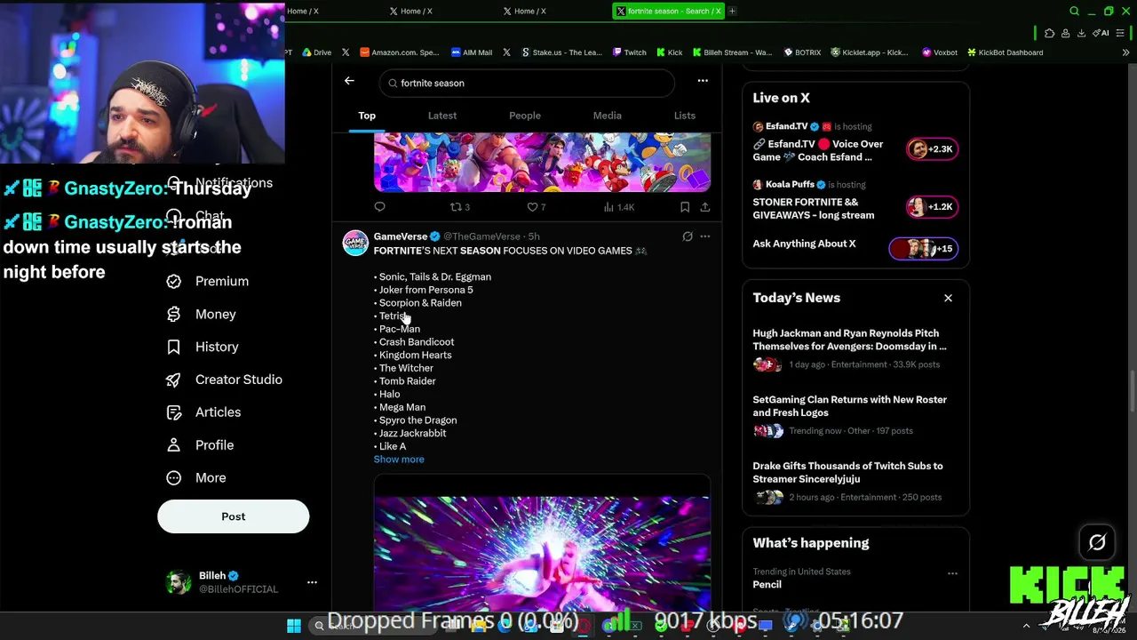Click the Creator Studio rocket icon
Screen dimensions: 1137x640
click(174, 380)
